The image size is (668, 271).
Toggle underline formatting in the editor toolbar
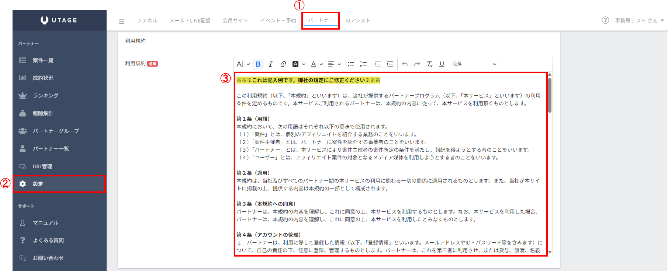tap(442, 64)
